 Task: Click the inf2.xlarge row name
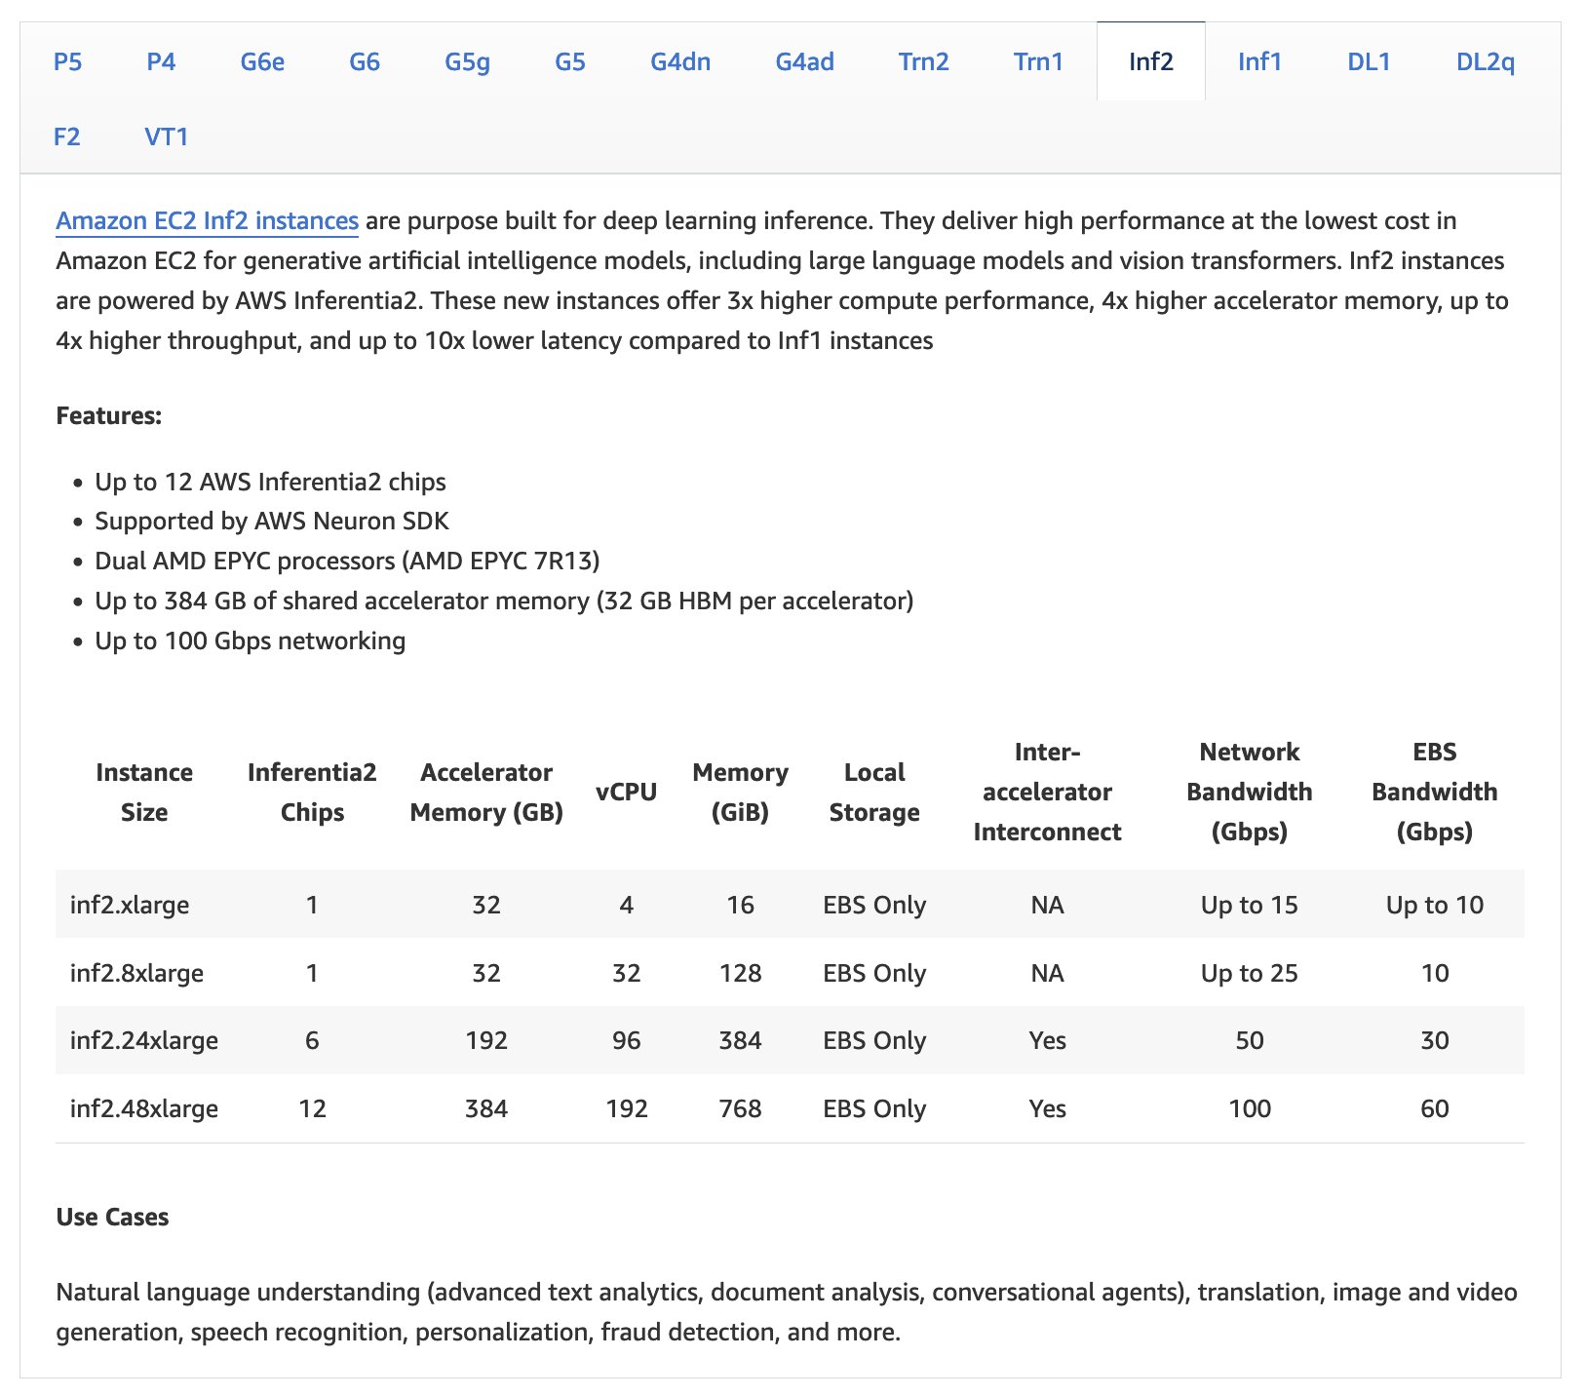[130, 905]
